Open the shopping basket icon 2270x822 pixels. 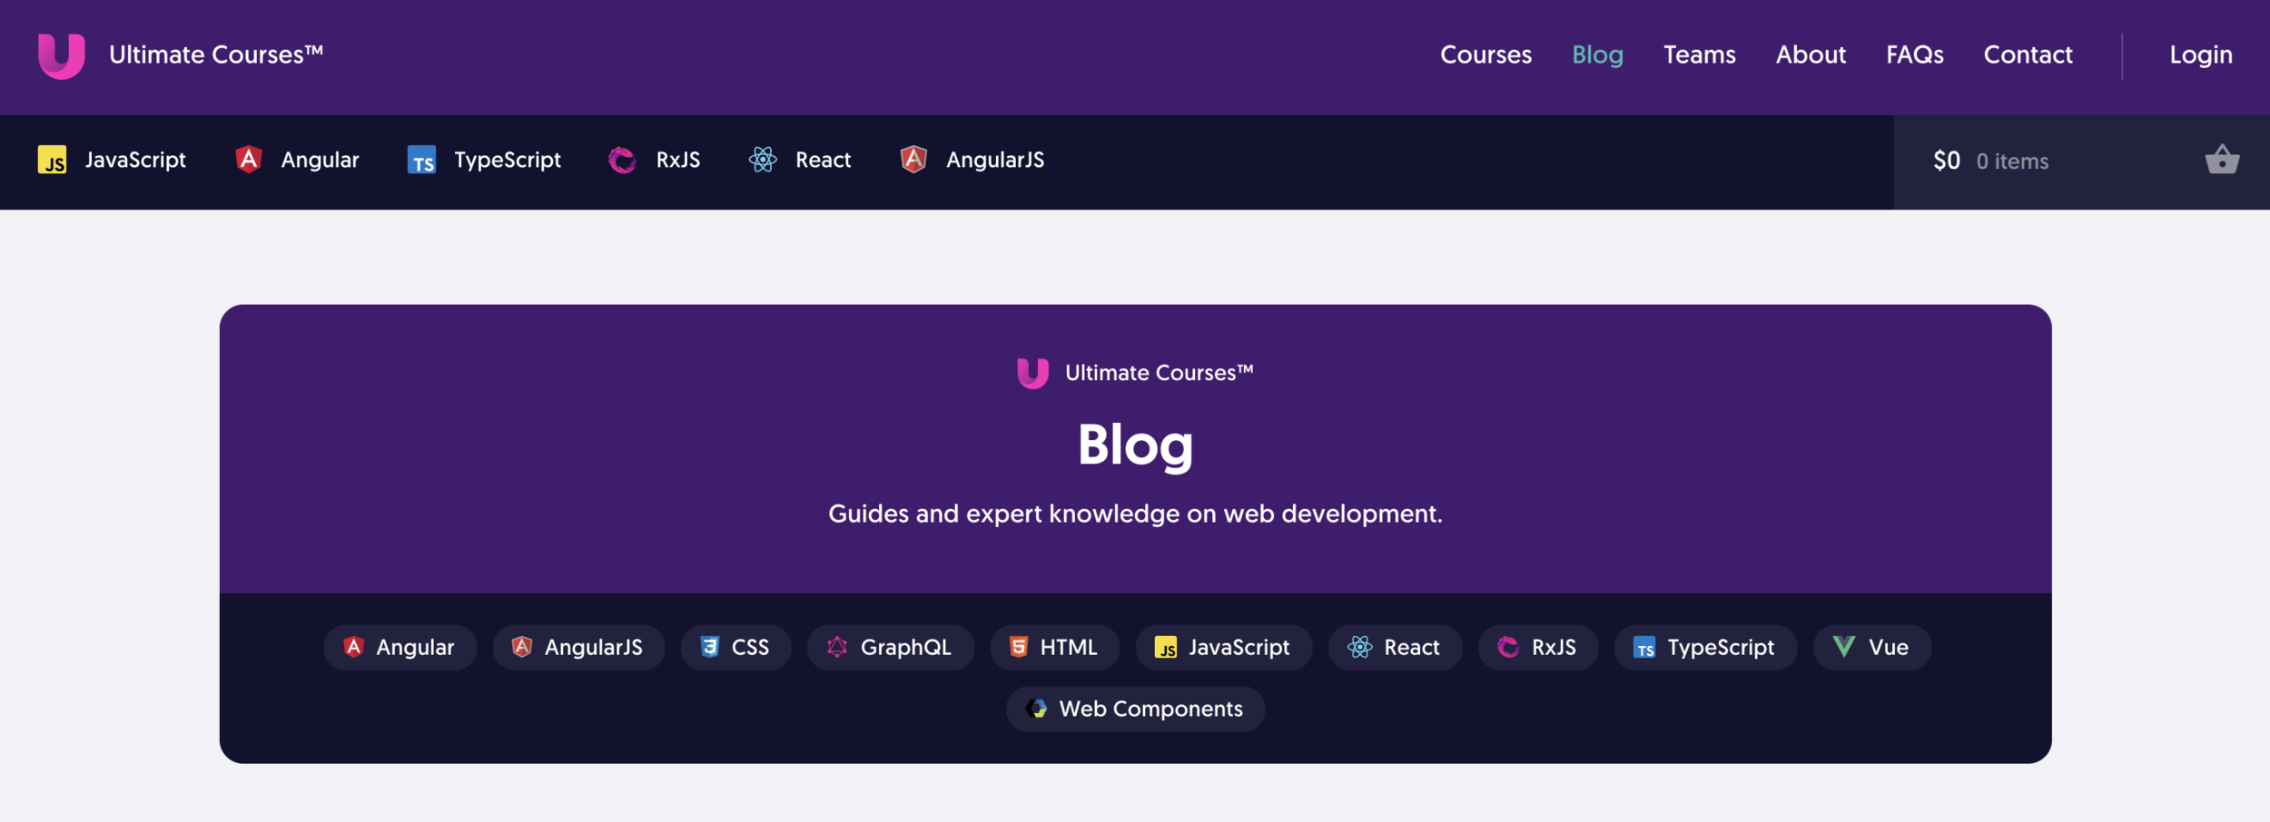click(2222, 160)
